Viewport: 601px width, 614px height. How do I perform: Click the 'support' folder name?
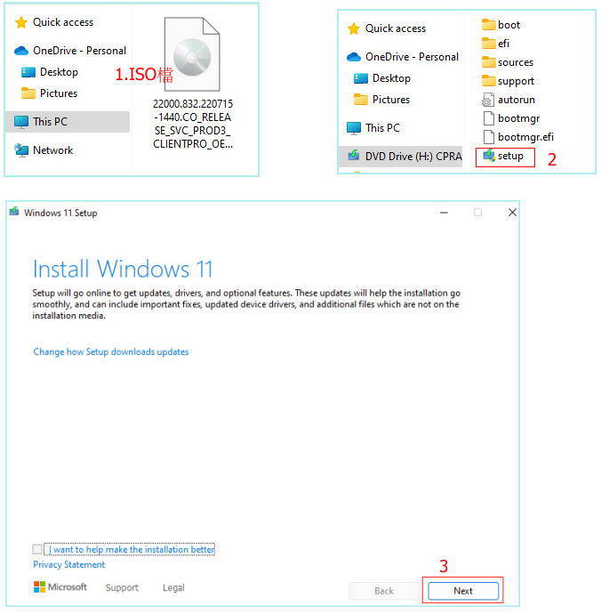[x=516, y=81]
